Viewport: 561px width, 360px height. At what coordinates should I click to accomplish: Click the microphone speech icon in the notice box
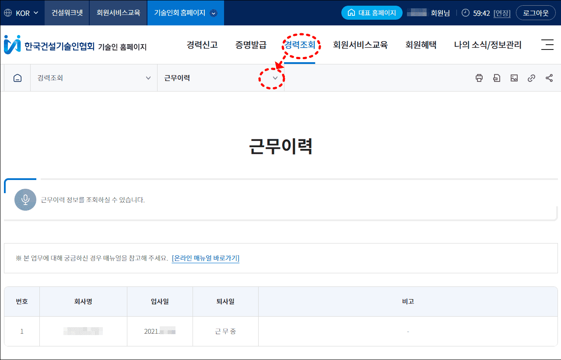25,200
